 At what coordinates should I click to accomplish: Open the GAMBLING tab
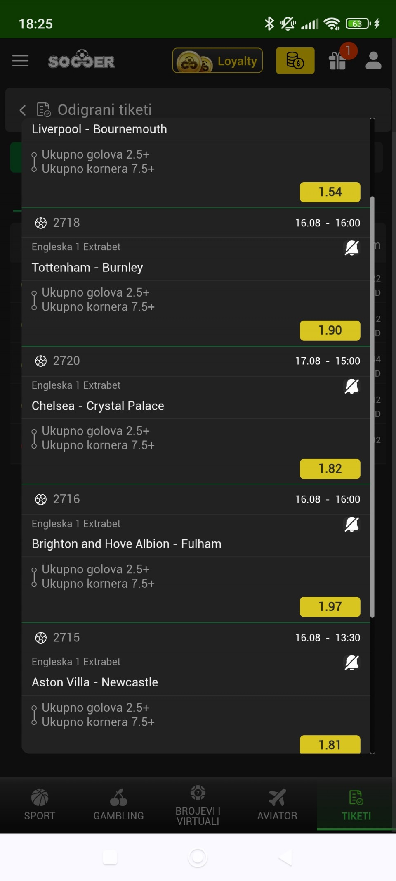click(x=118, y=805)
